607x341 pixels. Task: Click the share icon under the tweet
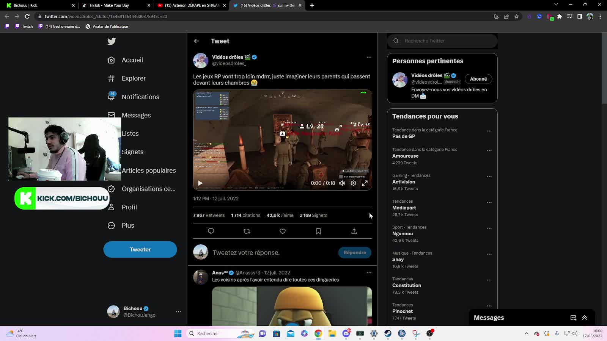[x=354, y=231]
